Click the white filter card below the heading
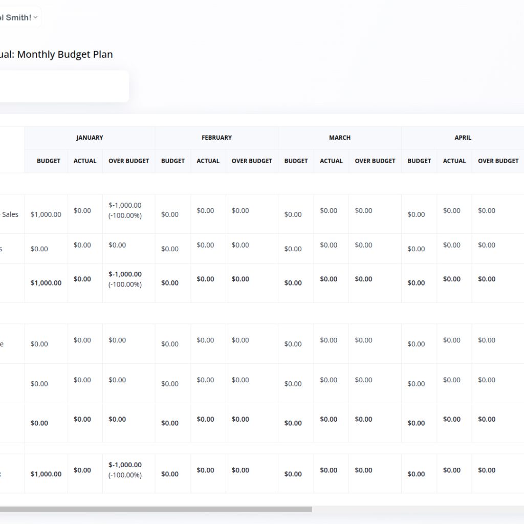Screen dimensions: 524x524 click(64, 86)
